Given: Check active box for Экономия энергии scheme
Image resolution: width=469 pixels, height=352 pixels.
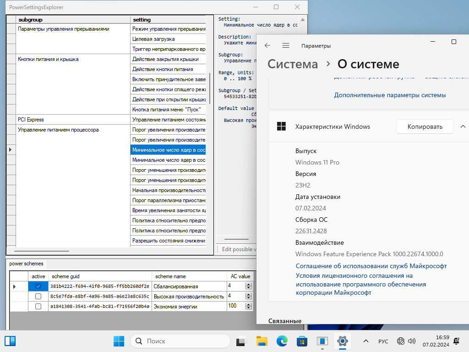Looking at the screenshot, I should [x=38, y=306].
